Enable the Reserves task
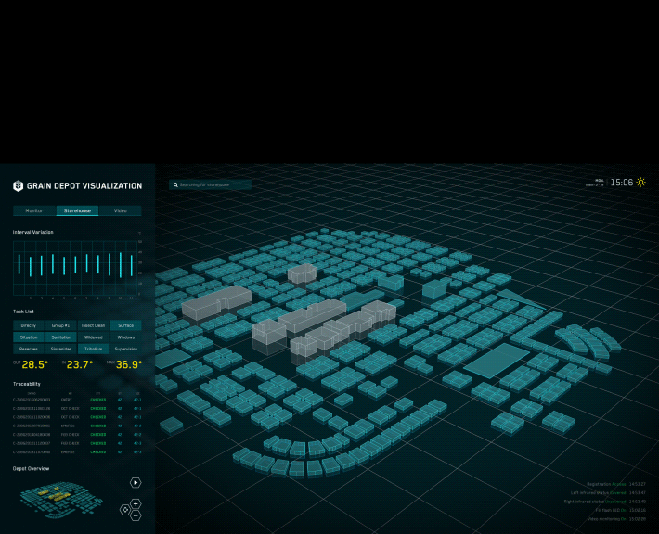 click(29, 349)
